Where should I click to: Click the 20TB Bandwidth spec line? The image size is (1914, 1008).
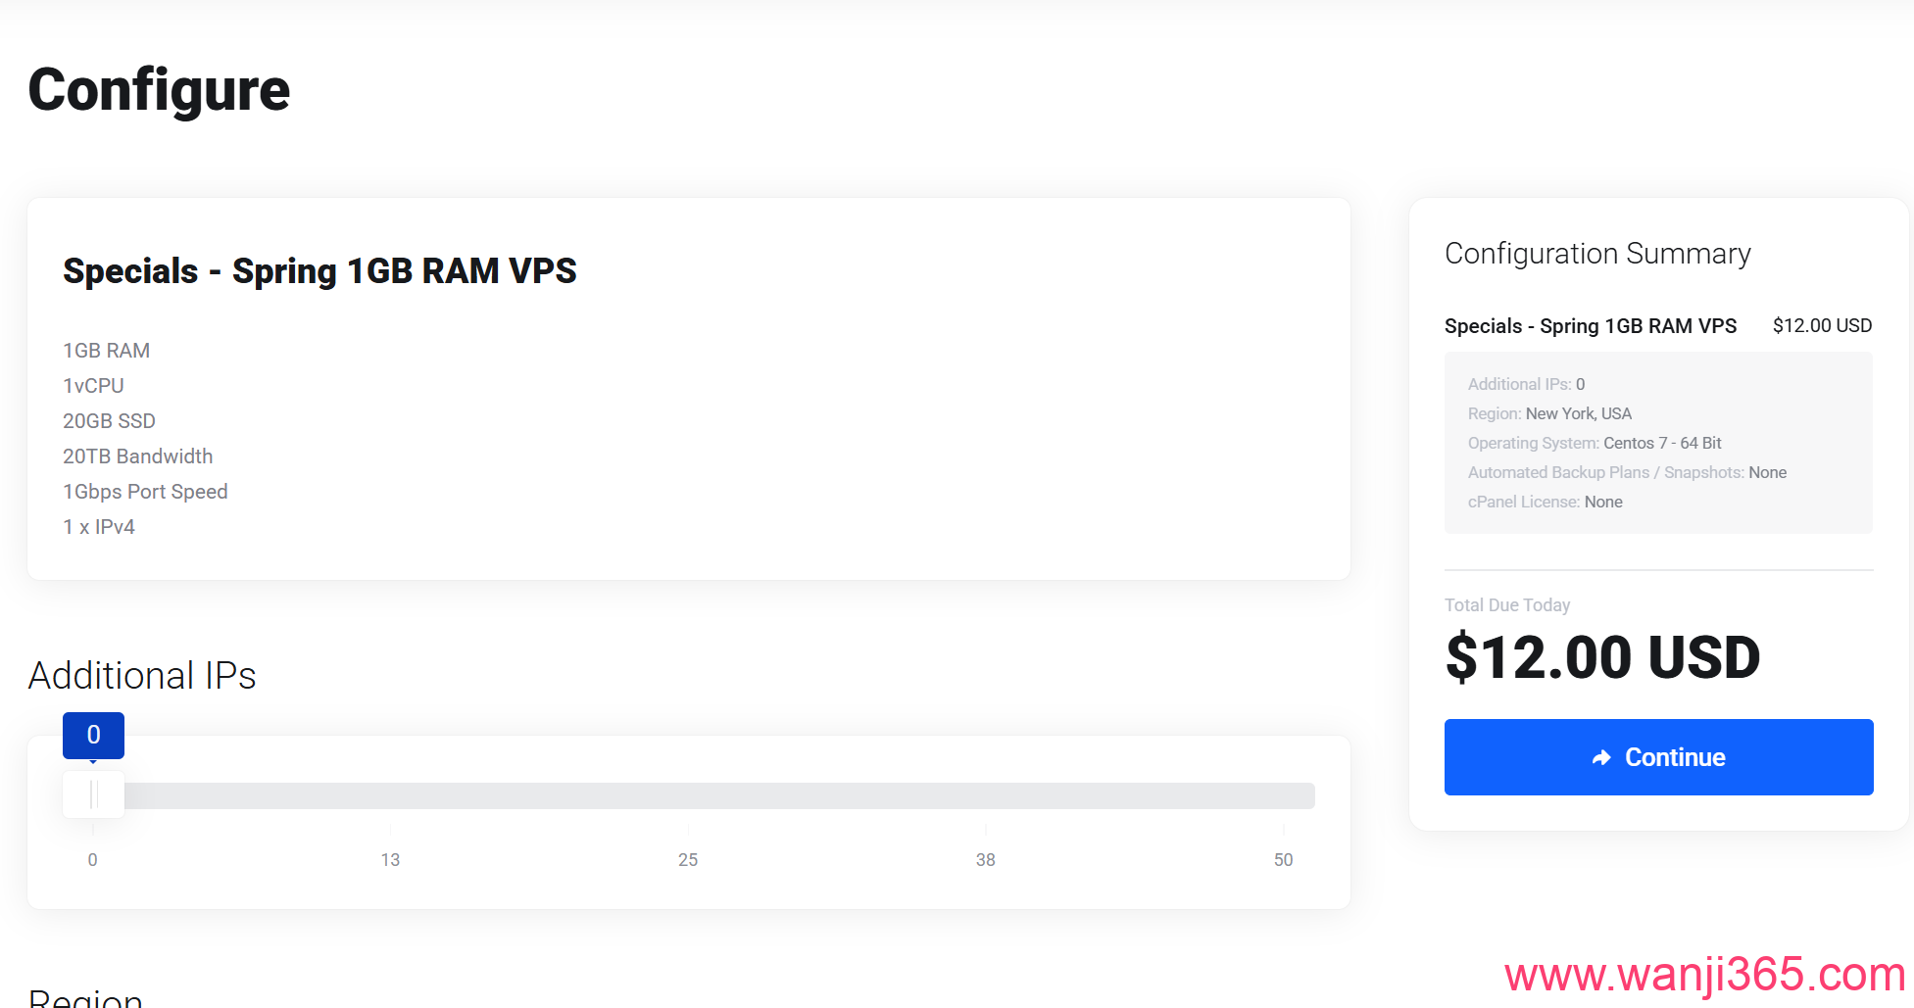(x=138, y=456)
